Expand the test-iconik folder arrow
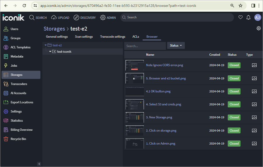This screenshot has width=263, height=167. [x=50, y=51]
